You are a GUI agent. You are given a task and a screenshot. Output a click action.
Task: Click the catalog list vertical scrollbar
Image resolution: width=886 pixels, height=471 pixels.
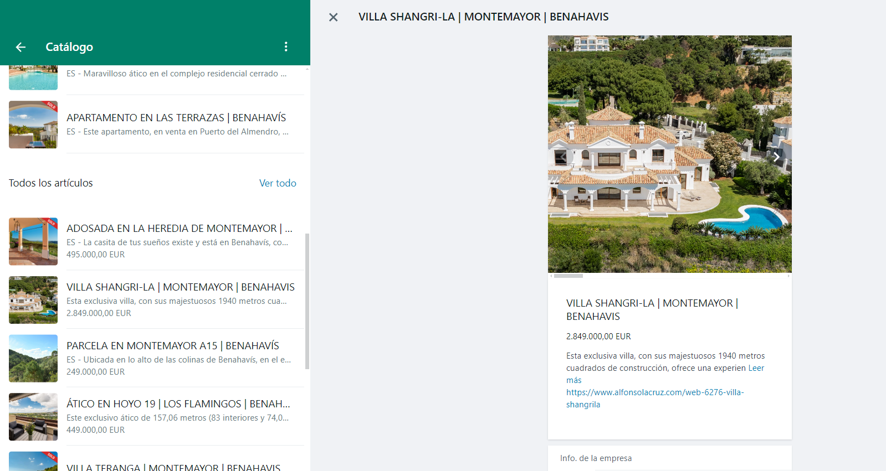click(x=307, y=302)
